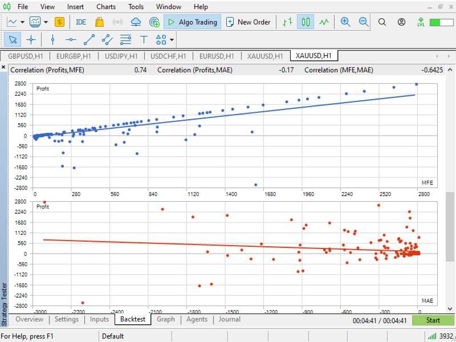Expand the templates dropdown arrow
This screenshot has width=456, height=342.
tap(46, 22)
